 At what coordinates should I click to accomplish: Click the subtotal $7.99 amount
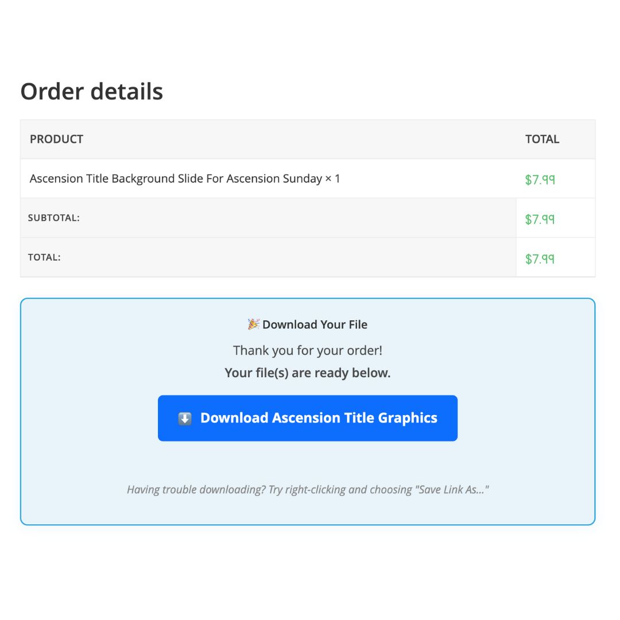[540, 219]
